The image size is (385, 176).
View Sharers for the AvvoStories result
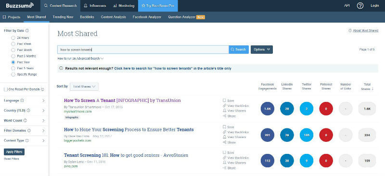tap(234, 163)
